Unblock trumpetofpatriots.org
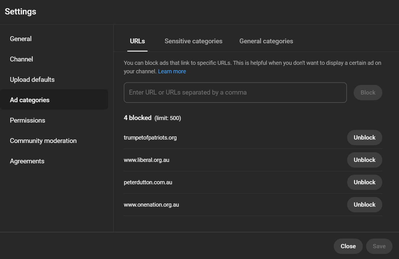The height and width of the screenshot is (259, 399). [364, 138]
